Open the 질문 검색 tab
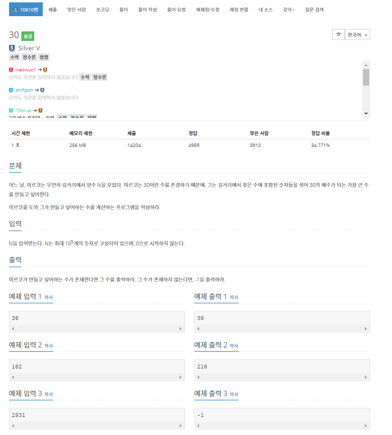The width and height of the screenshot is (392, 435). pos(315,10)
